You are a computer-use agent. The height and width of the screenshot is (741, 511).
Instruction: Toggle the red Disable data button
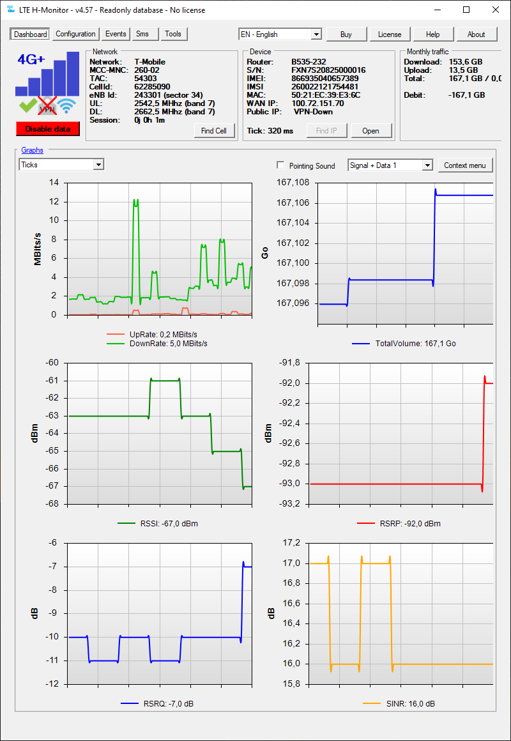click(x=48, y=129)
